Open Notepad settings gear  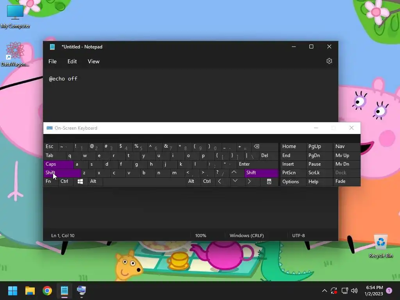(329, 61)
